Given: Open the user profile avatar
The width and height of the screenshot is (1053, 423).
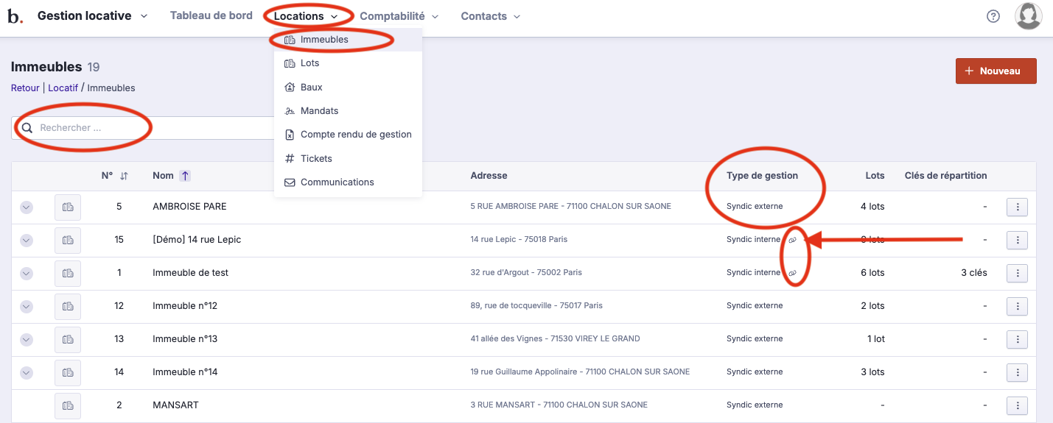Looking at the screenshot, I should [x=1028, y=16].
